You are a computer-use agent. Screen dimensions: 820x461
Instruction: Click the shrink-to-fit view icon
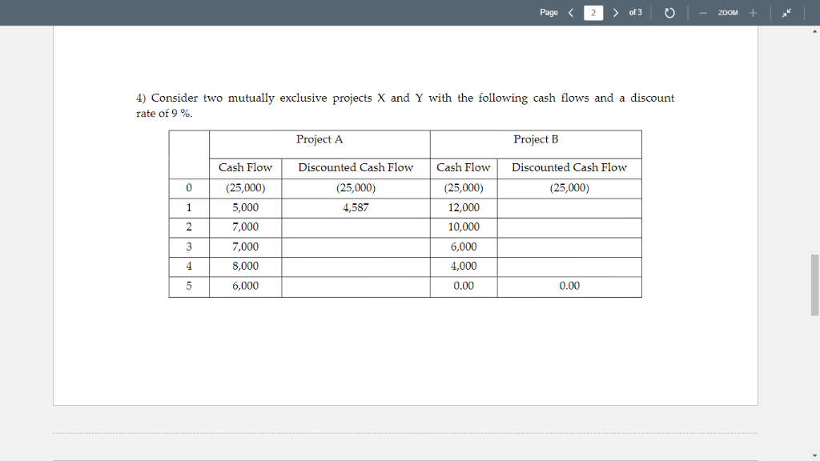point(786,12)
